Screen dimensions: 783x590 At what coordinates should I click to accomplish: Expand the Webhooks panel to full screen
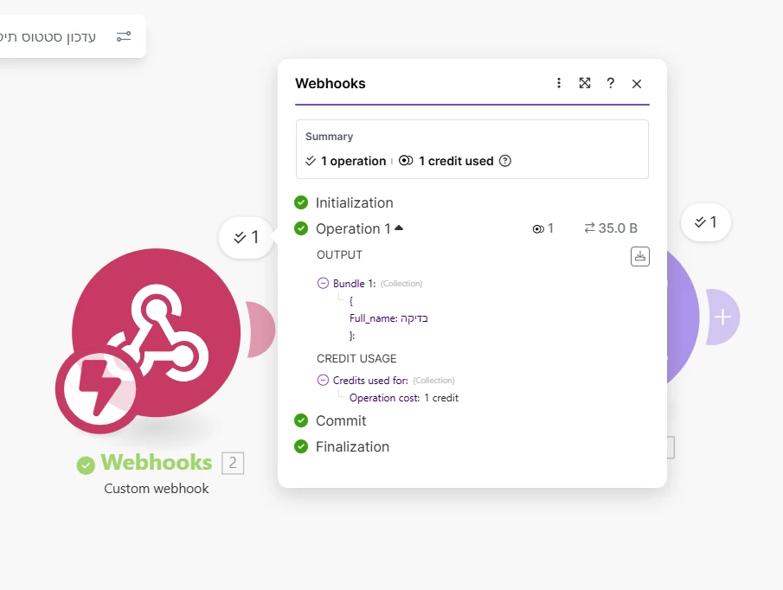click(585, 83)
